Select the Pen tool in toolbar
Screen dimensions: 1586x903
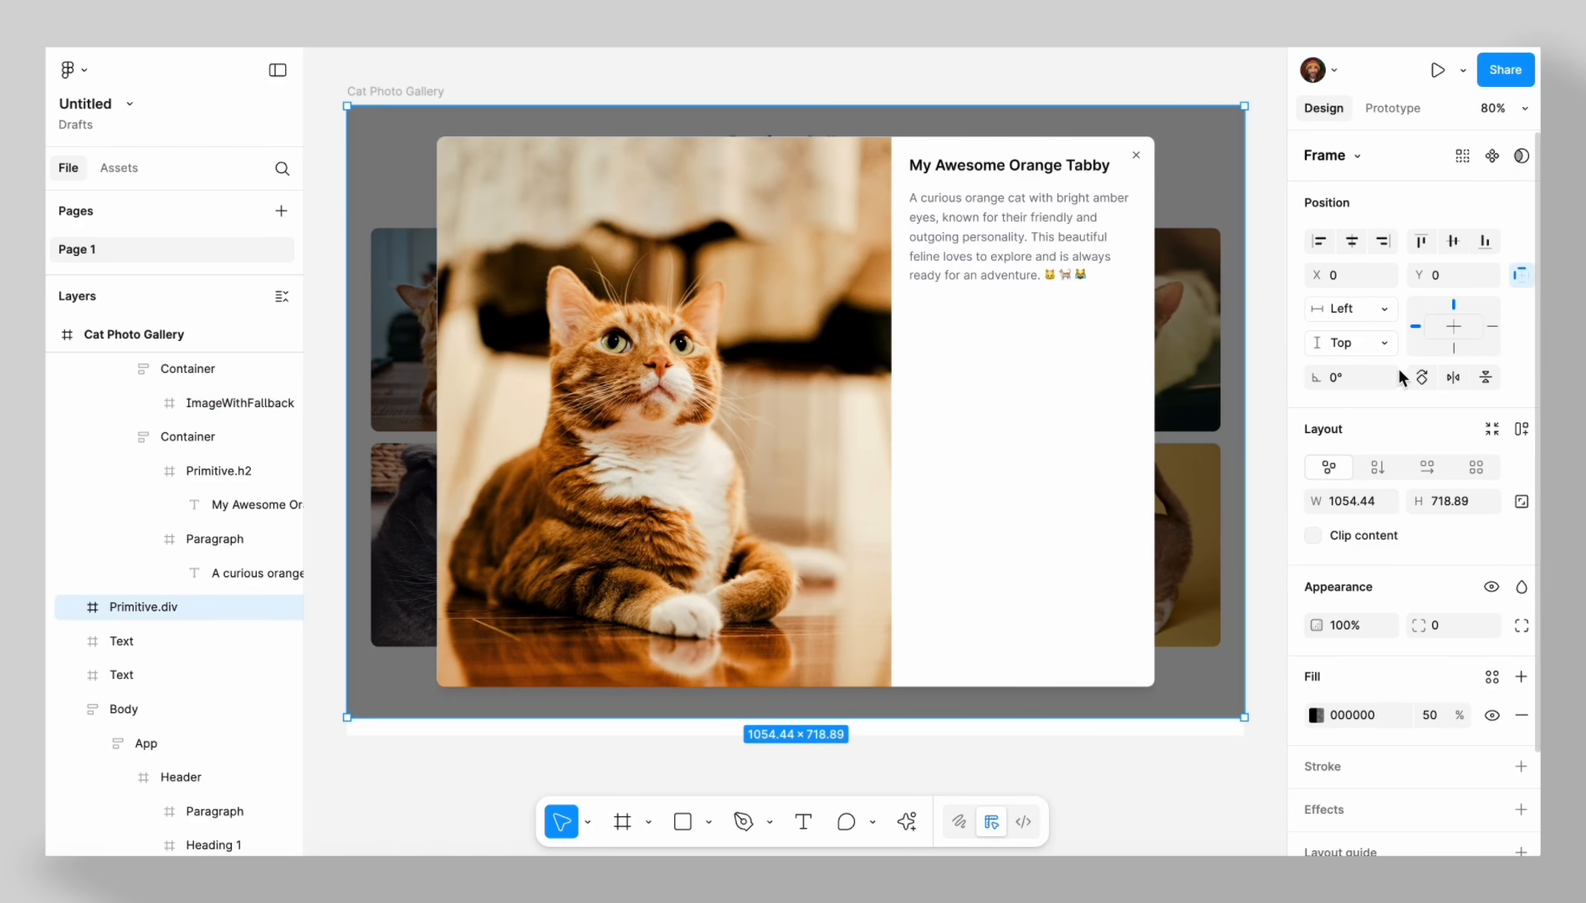click(743, 822)
